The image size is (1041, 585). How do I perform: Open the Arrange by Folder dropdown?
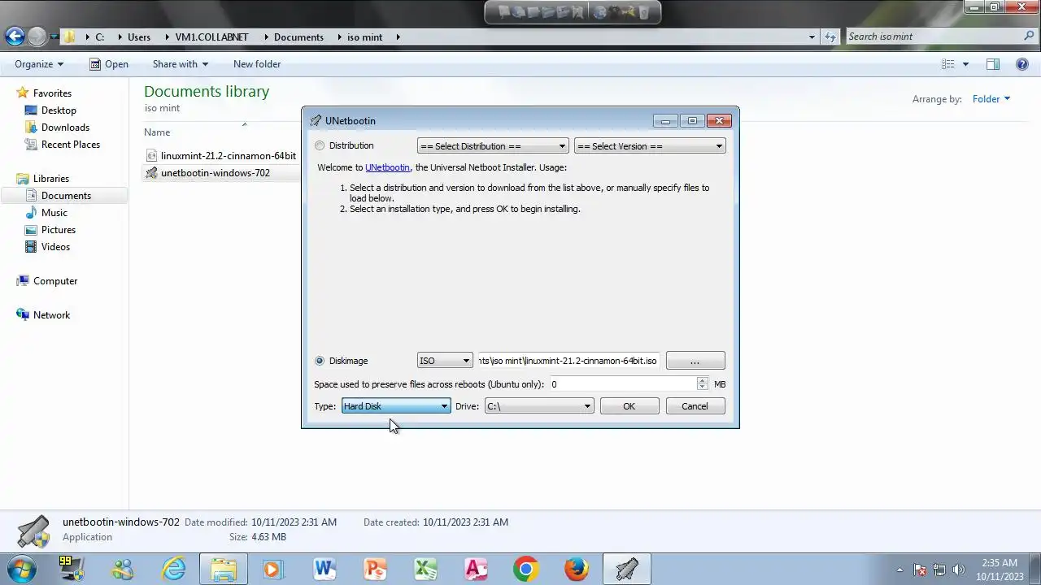991,99
